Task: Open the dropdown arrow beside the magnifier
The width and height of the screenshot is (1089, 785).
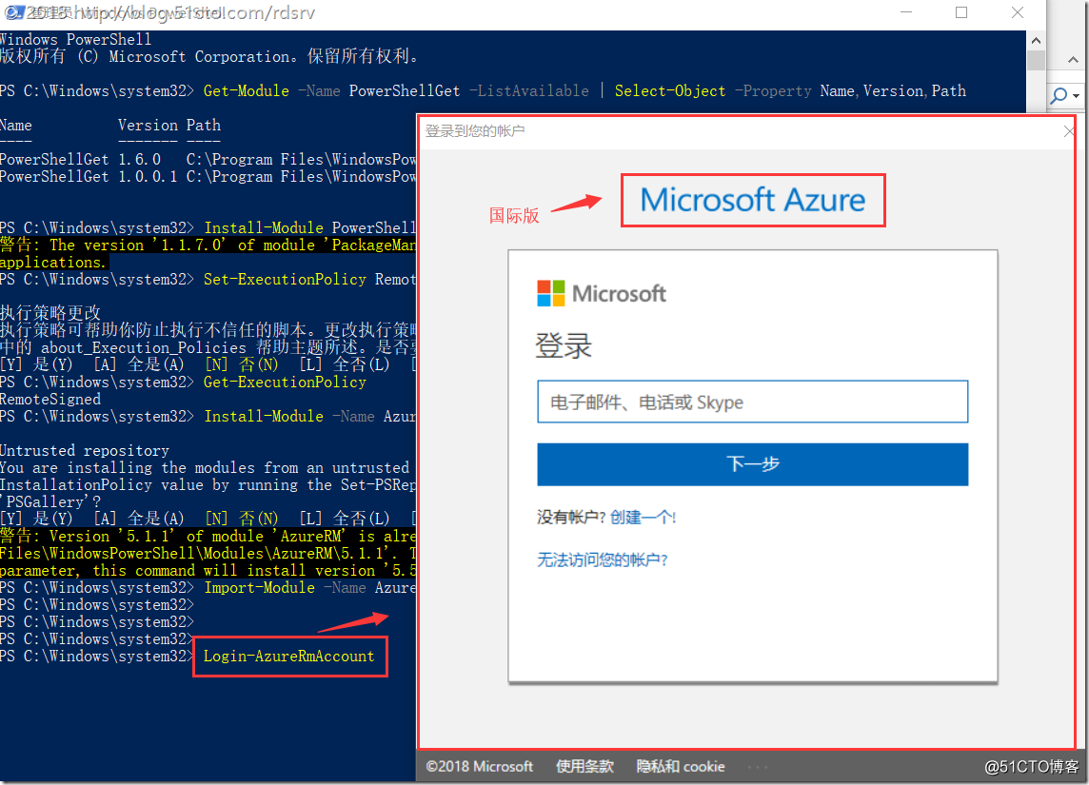Action: click(x=1077, y=96)
